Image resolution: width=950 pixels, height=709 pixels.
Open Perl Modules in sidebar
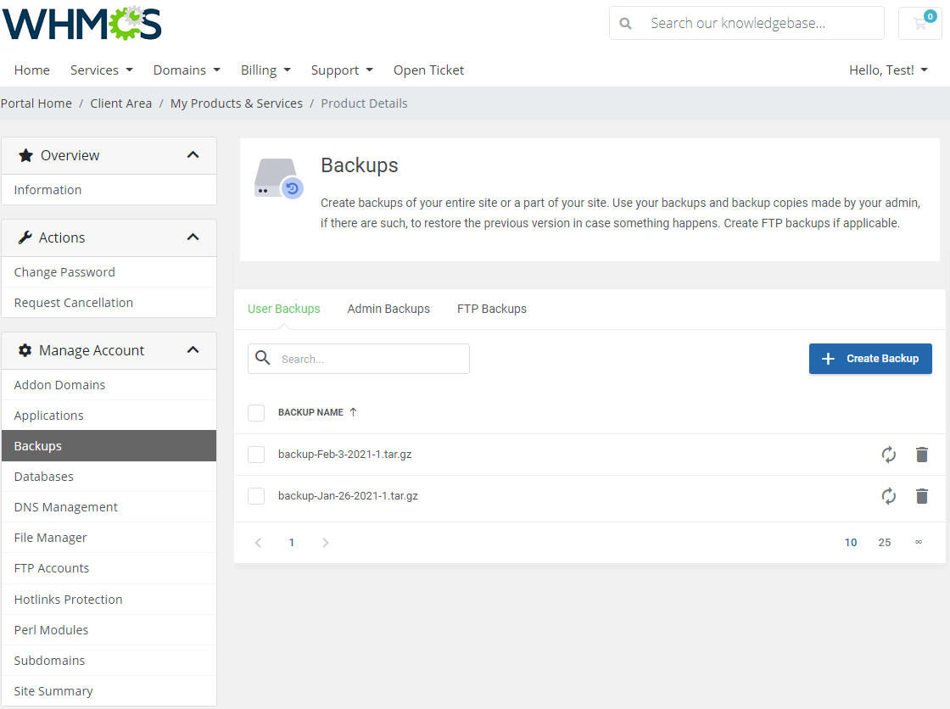click(109, 630)
